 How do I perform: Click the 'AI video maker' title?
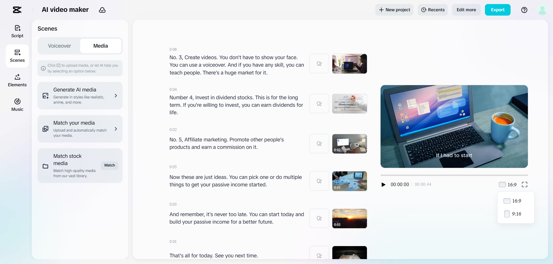point(65,10)
